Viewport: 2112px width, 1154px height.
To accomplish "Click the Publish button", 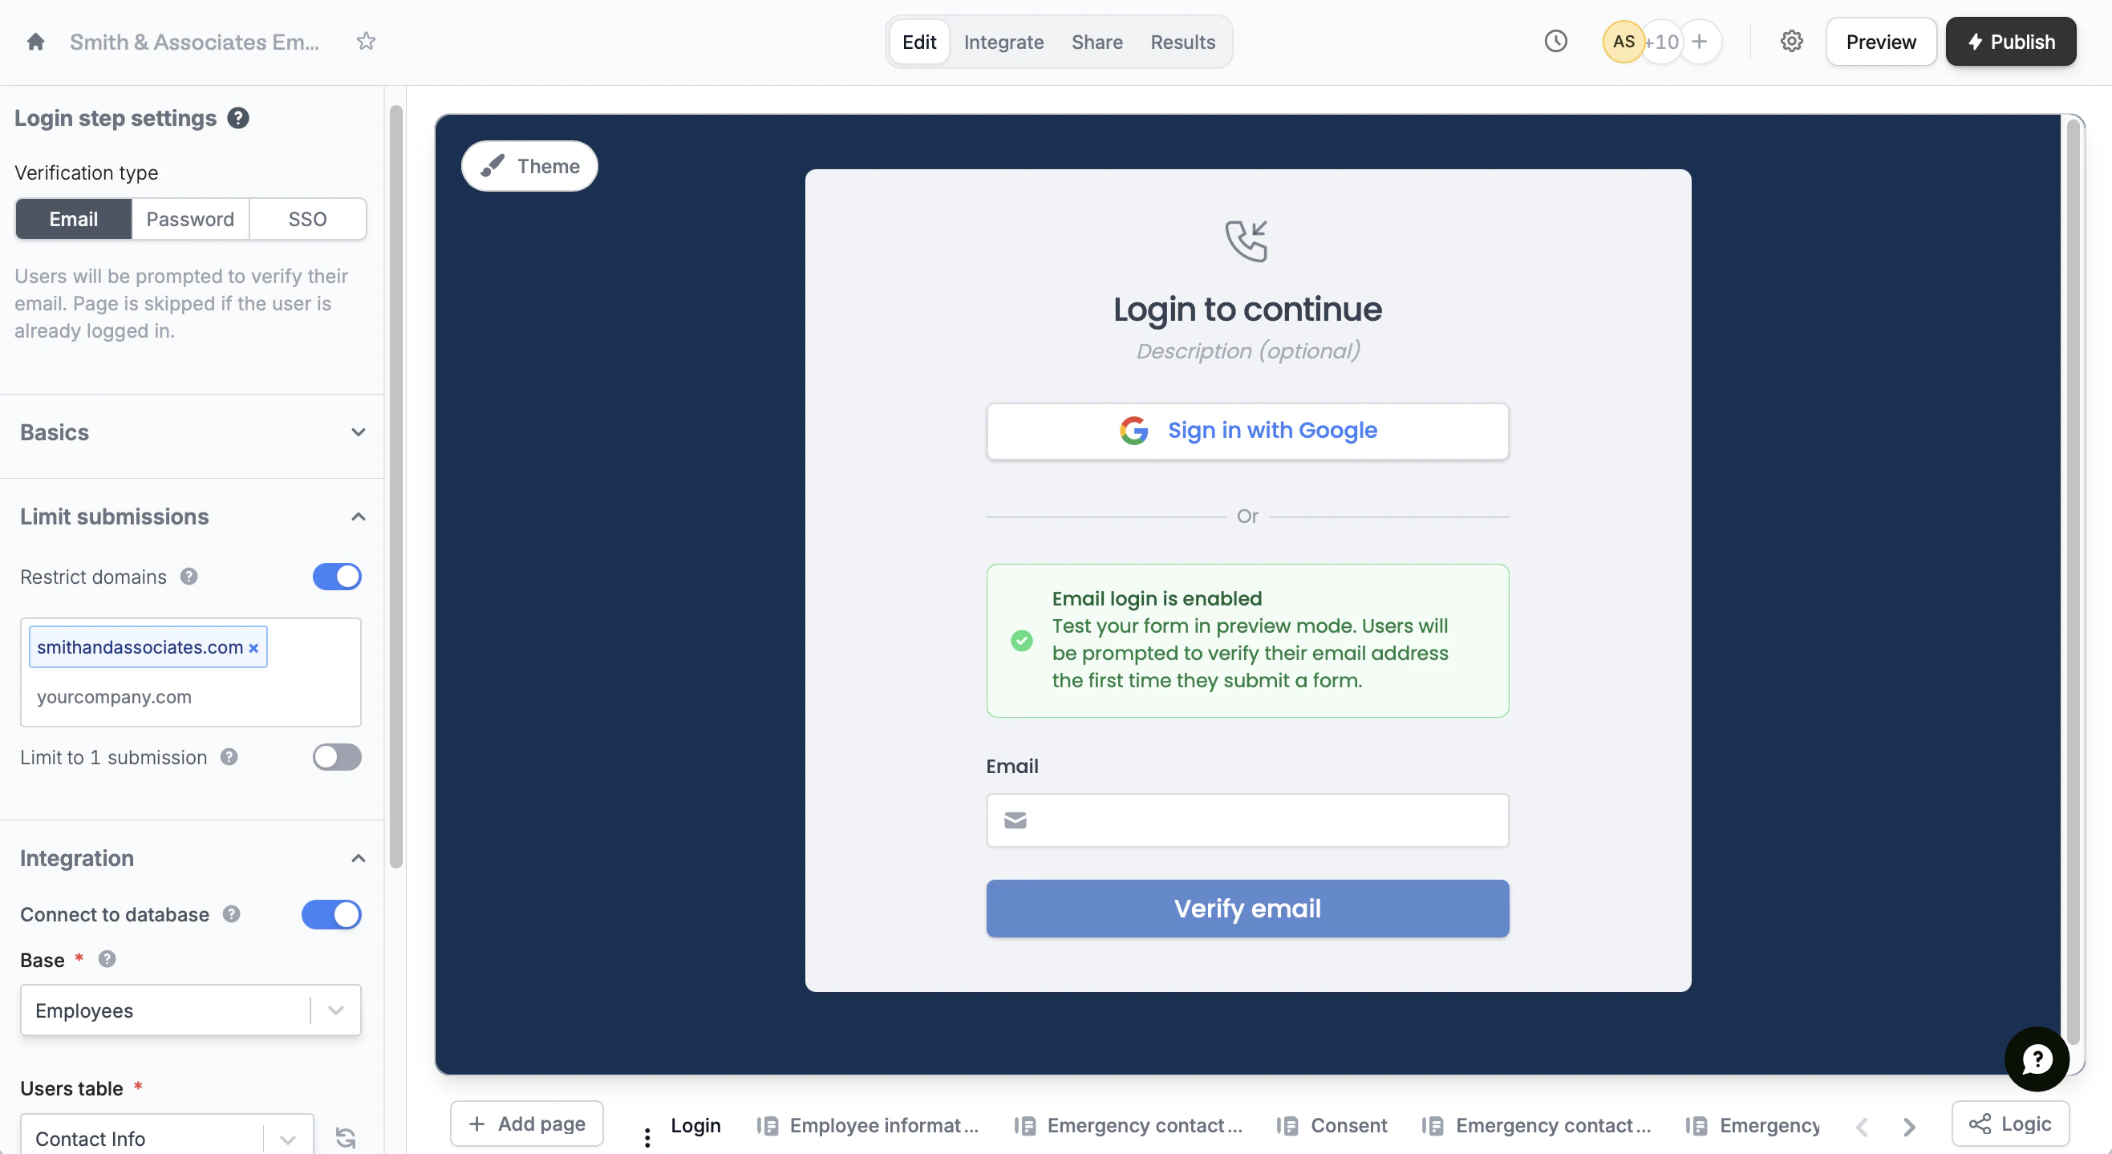I will 2010,42.
